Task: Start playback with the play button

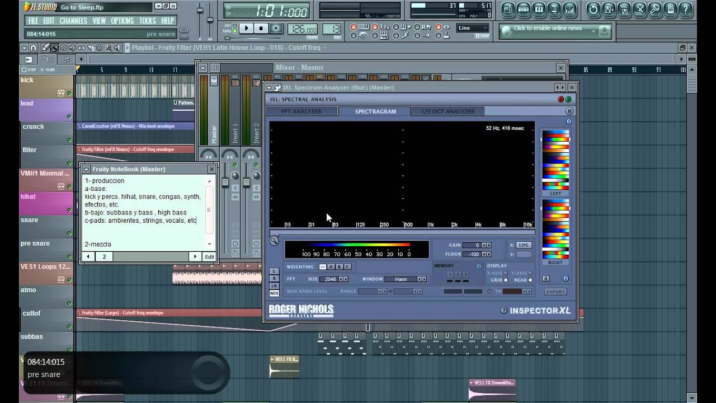Action: tap(246, 28)
